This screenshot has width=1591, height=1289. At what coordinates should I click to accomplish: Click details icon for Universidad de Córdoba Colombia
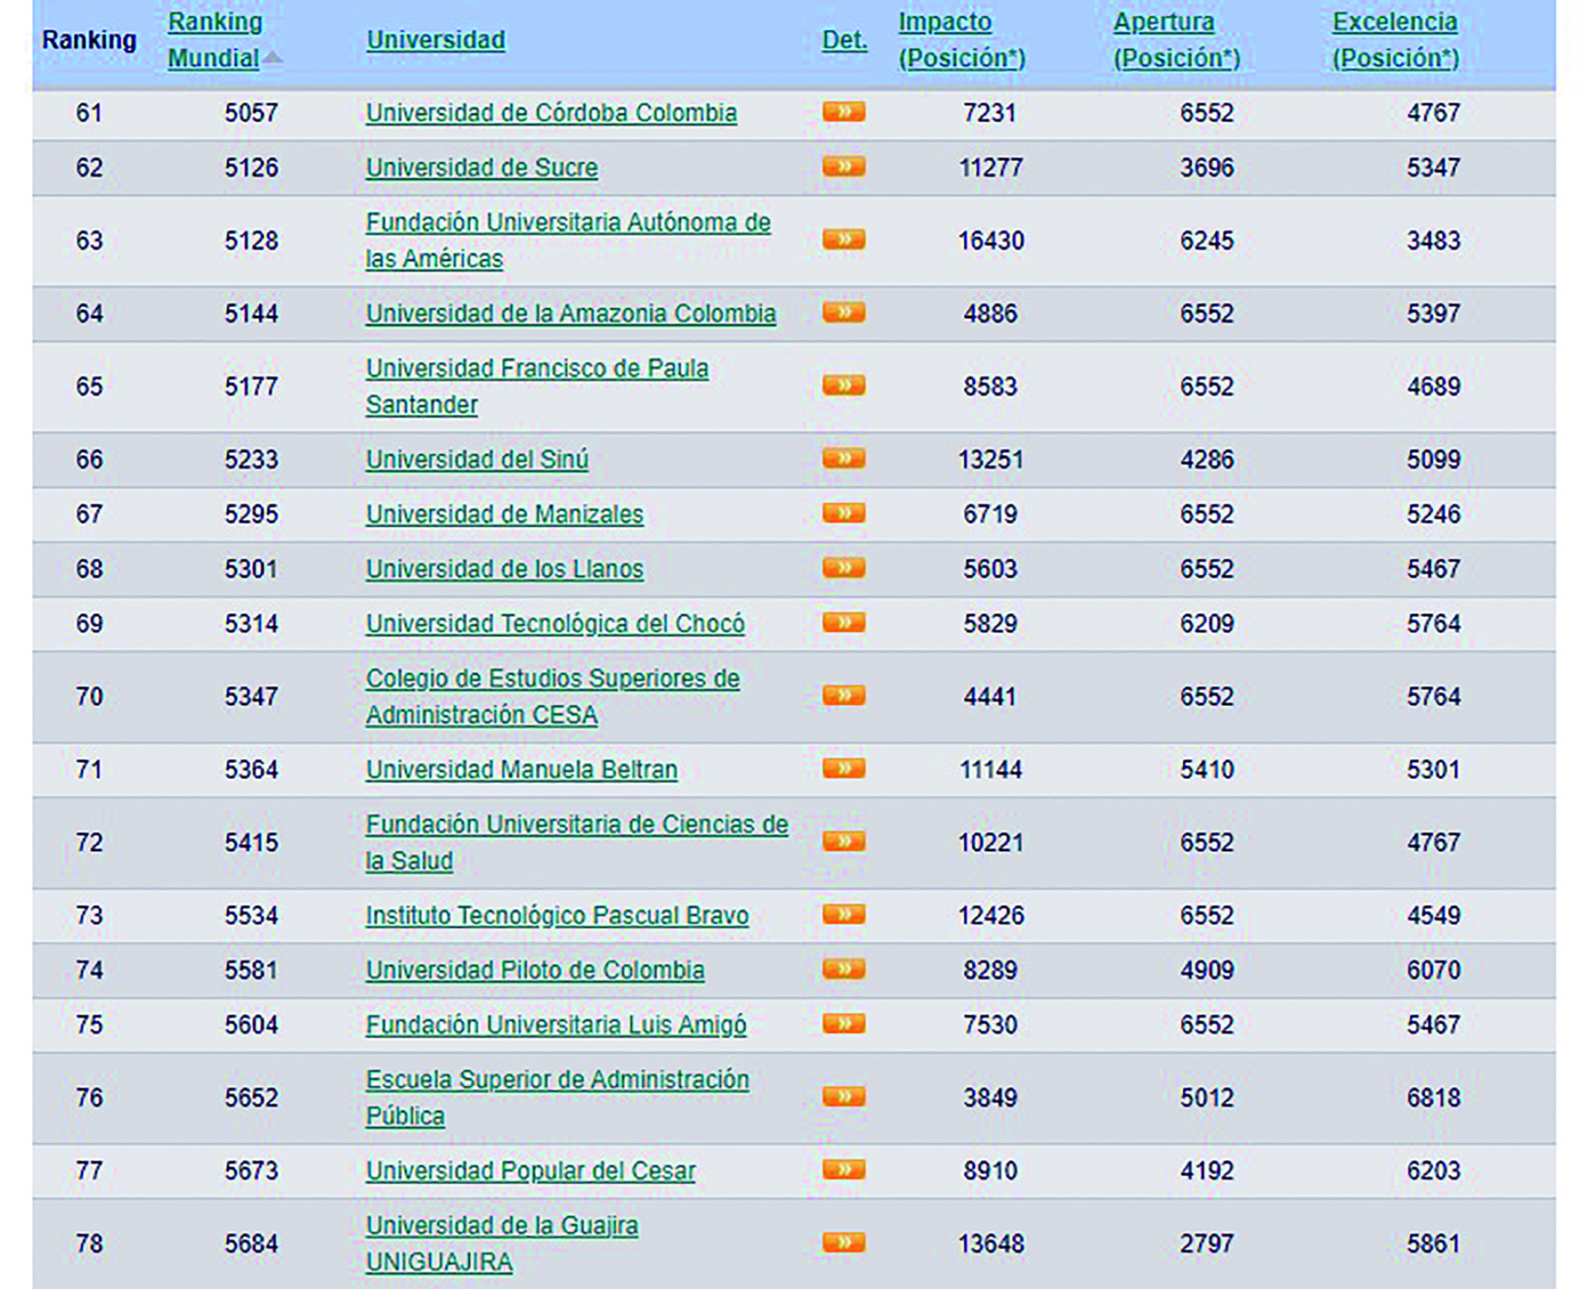(843, 112)
